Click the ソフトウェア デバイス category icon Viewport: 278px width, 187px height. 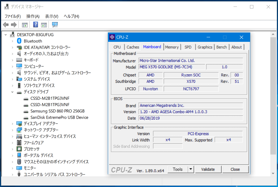point(19,86)
